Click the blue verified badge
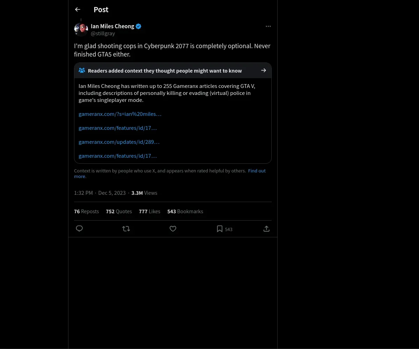 pos(139,26)
